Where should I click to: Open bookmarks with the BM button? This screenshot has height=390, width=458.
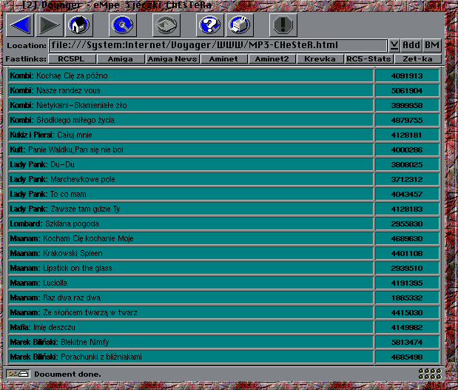coord(431,45)
